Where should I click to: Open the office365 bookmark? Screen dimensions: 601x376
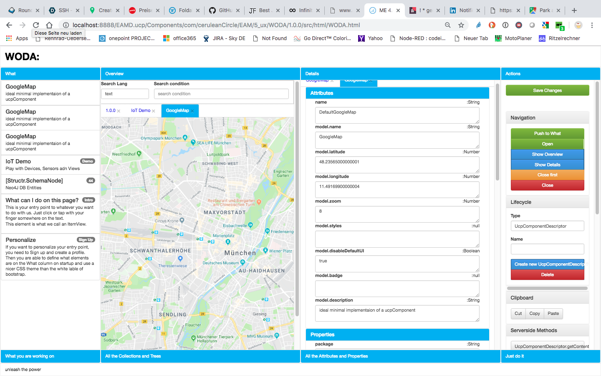tap(179, 38)
